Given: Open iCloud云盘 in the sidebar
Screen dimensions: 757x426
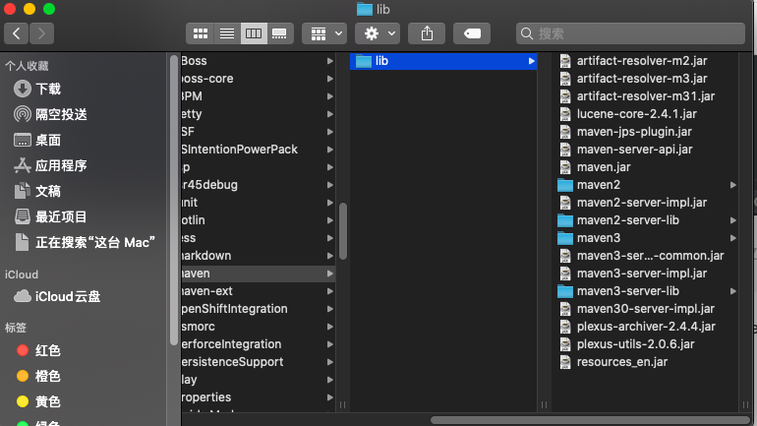Looking at the screenshot, I should (x=57, y=296).
